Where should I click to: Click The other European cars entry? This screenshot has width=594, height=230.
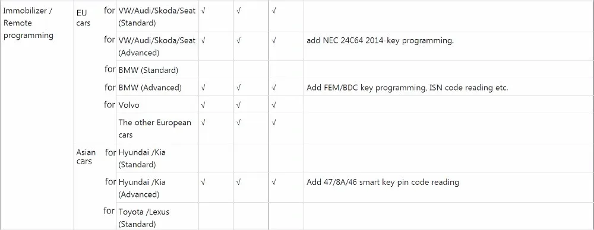(154, 129)
